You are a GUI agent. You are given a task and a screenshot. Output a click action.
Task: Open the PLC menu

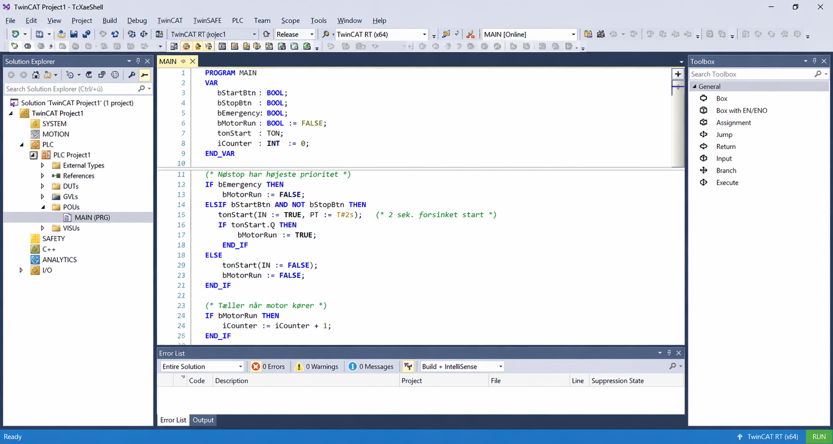(x=238, y=20)
